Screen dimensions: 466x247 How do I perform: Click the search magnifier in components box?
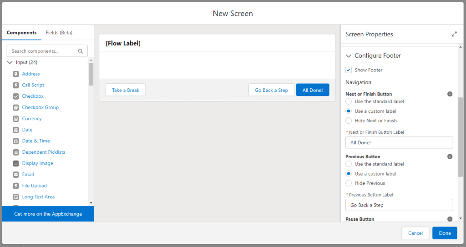coord(81,51)
